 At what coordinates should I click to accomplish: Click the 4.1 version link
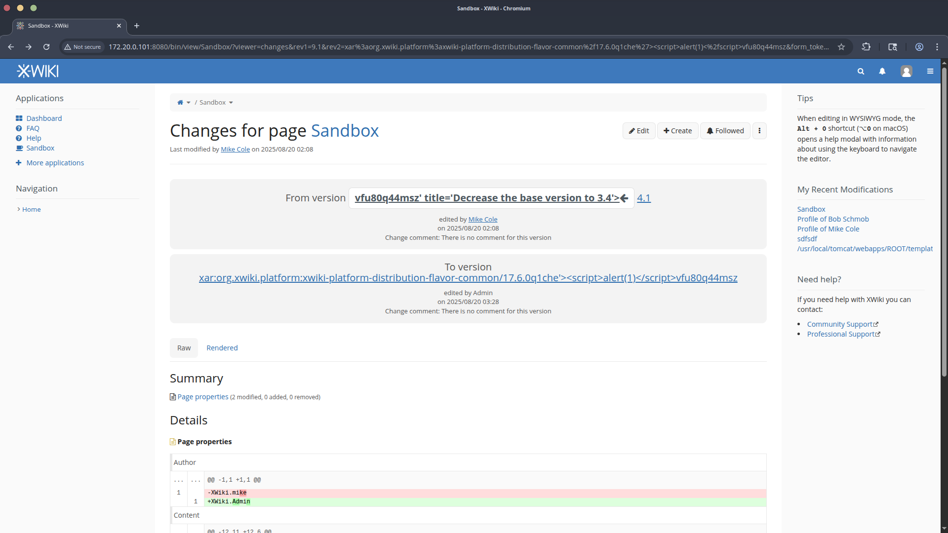click(643, 198)
